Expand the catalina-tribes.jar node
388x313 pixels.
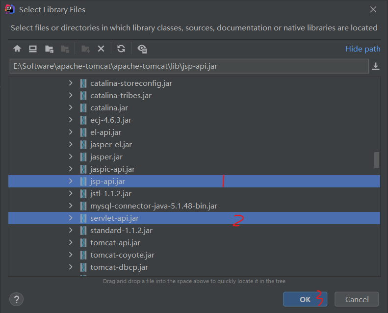coord(71,95)
